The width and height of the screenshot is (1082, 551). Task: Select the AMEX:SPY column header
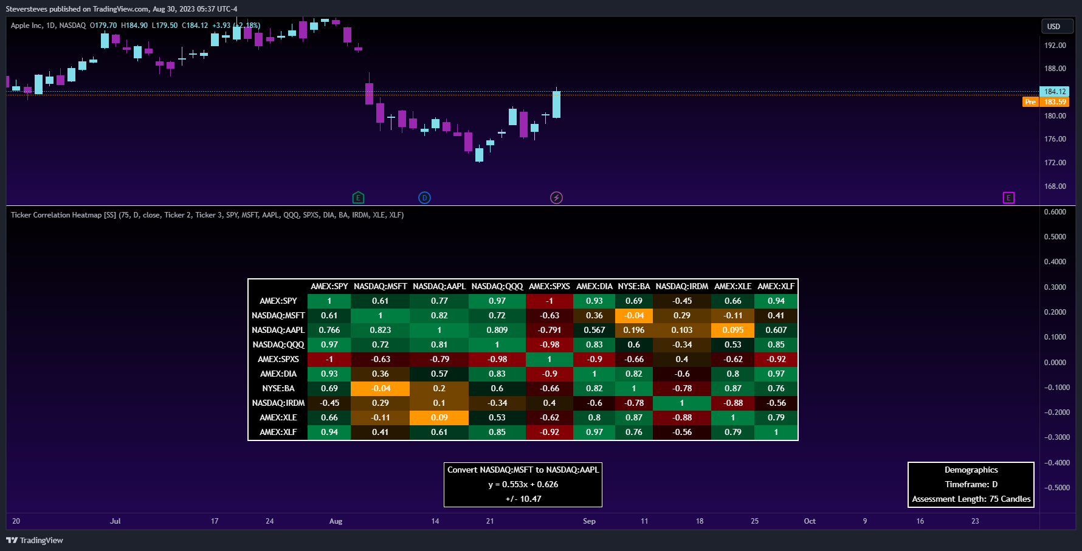click(x=329, y=286)
